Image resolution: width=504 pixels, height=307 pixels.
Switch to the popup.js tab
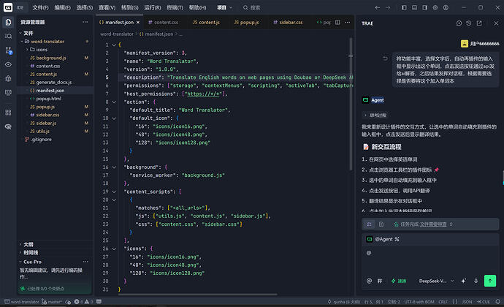click(246, 22)
